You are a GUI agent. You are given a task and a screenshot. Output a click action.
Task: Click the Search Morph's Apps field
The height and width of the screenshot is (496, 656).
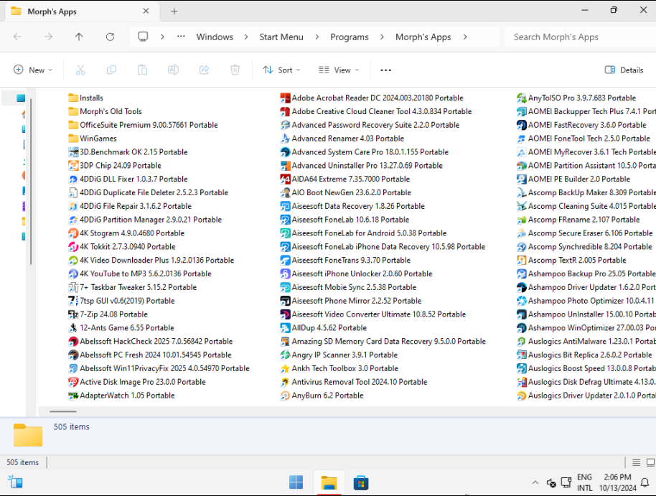tap(581, 37)
